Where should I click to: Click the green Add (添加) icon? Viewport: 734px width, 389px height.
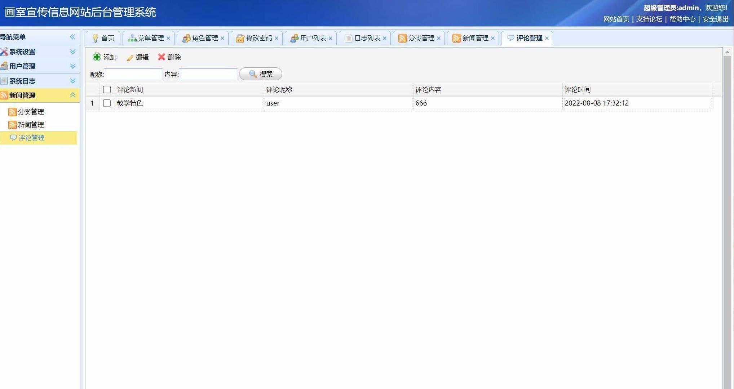97,57
